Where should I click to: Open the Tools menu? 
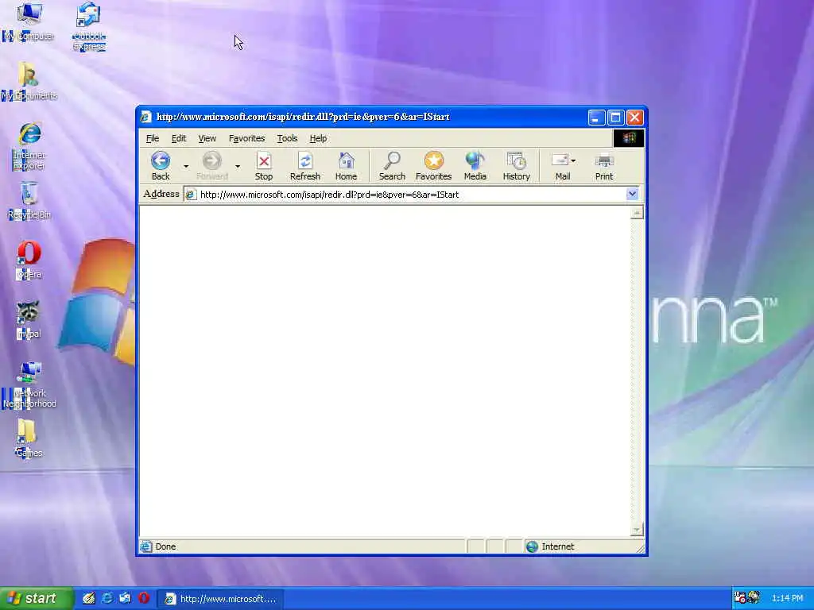pyautogui.click(x=287, y=138)
